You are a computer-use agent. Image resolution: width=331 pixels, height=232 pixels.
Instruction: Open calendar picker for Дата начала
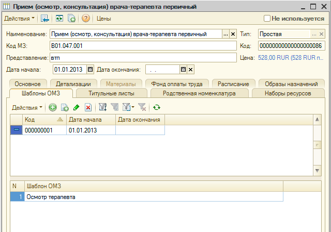point(90,70)
